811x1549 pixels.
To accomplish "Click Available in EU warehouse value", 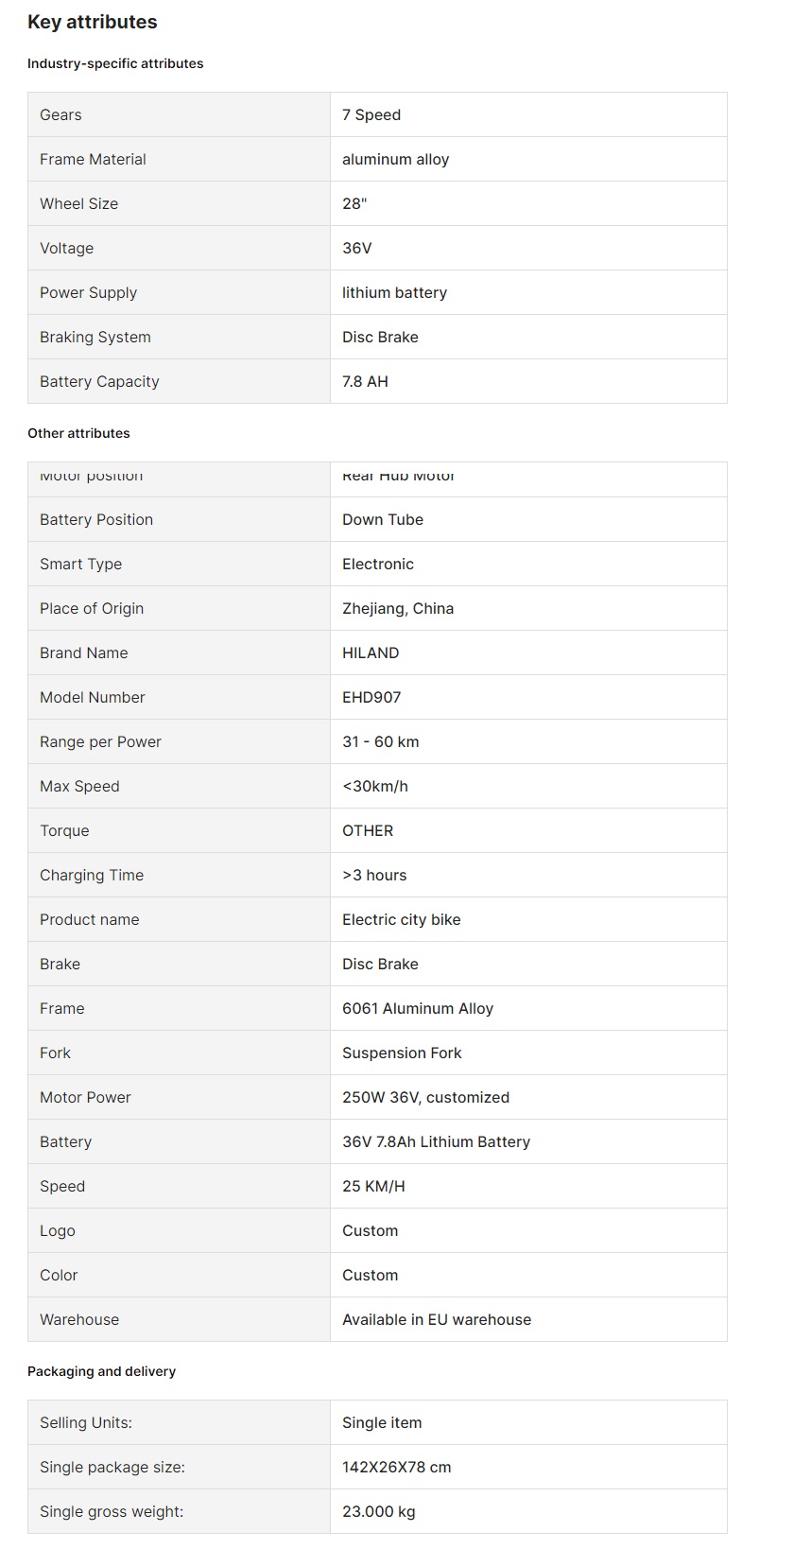I will pyautogui.click(x=437, y=1319).
